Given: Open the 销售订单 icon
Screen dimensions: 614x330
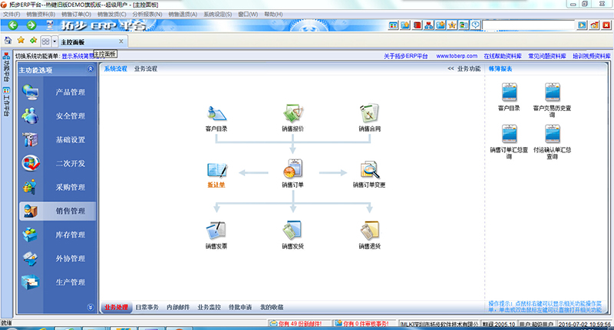Looking at the screenshot, I should [x=292, y=170].
